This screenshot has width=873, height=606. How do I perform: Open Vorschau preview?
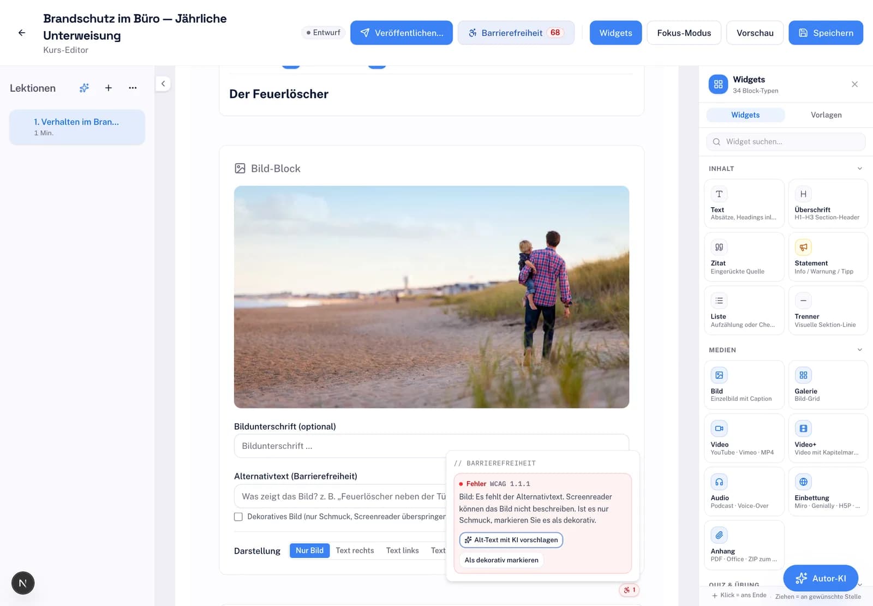pyautogui.click(x=755, y=33)
